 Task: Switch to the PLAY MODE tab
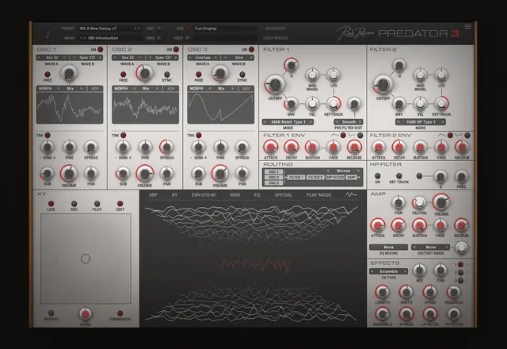click(x=318, y=195)
